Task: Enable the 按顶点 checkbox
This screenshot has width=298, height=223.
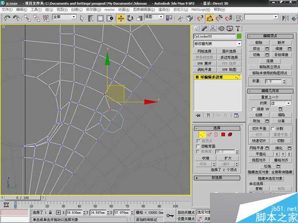Action: pyautogui.click(x=198, y=141)
